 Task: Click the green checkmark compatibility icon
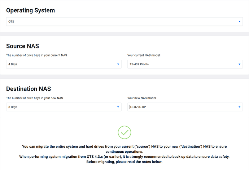[125, 132]
